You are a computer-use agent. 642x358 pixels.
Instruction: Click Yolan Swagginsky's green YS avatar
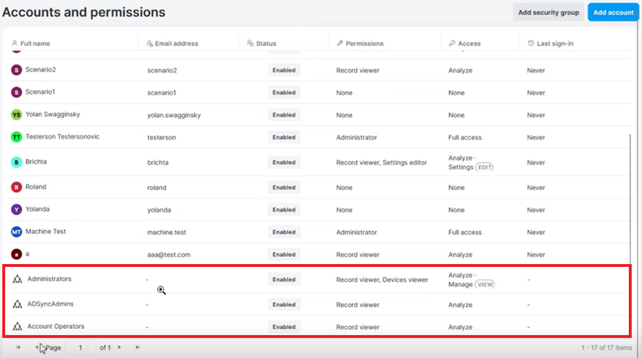(x=17, y=115)
